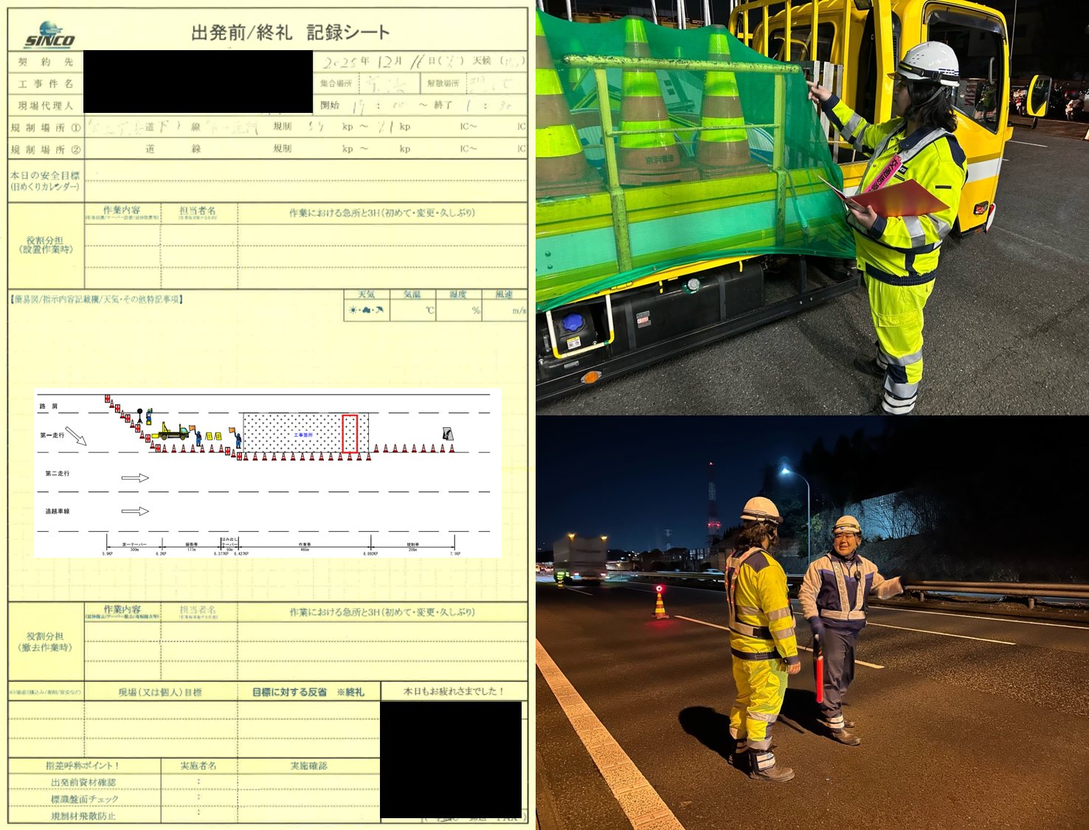The height and width of the screenshot is (830, 1089).
Task: Click the 集合場所 field
Action: click(x=389, y=83)
